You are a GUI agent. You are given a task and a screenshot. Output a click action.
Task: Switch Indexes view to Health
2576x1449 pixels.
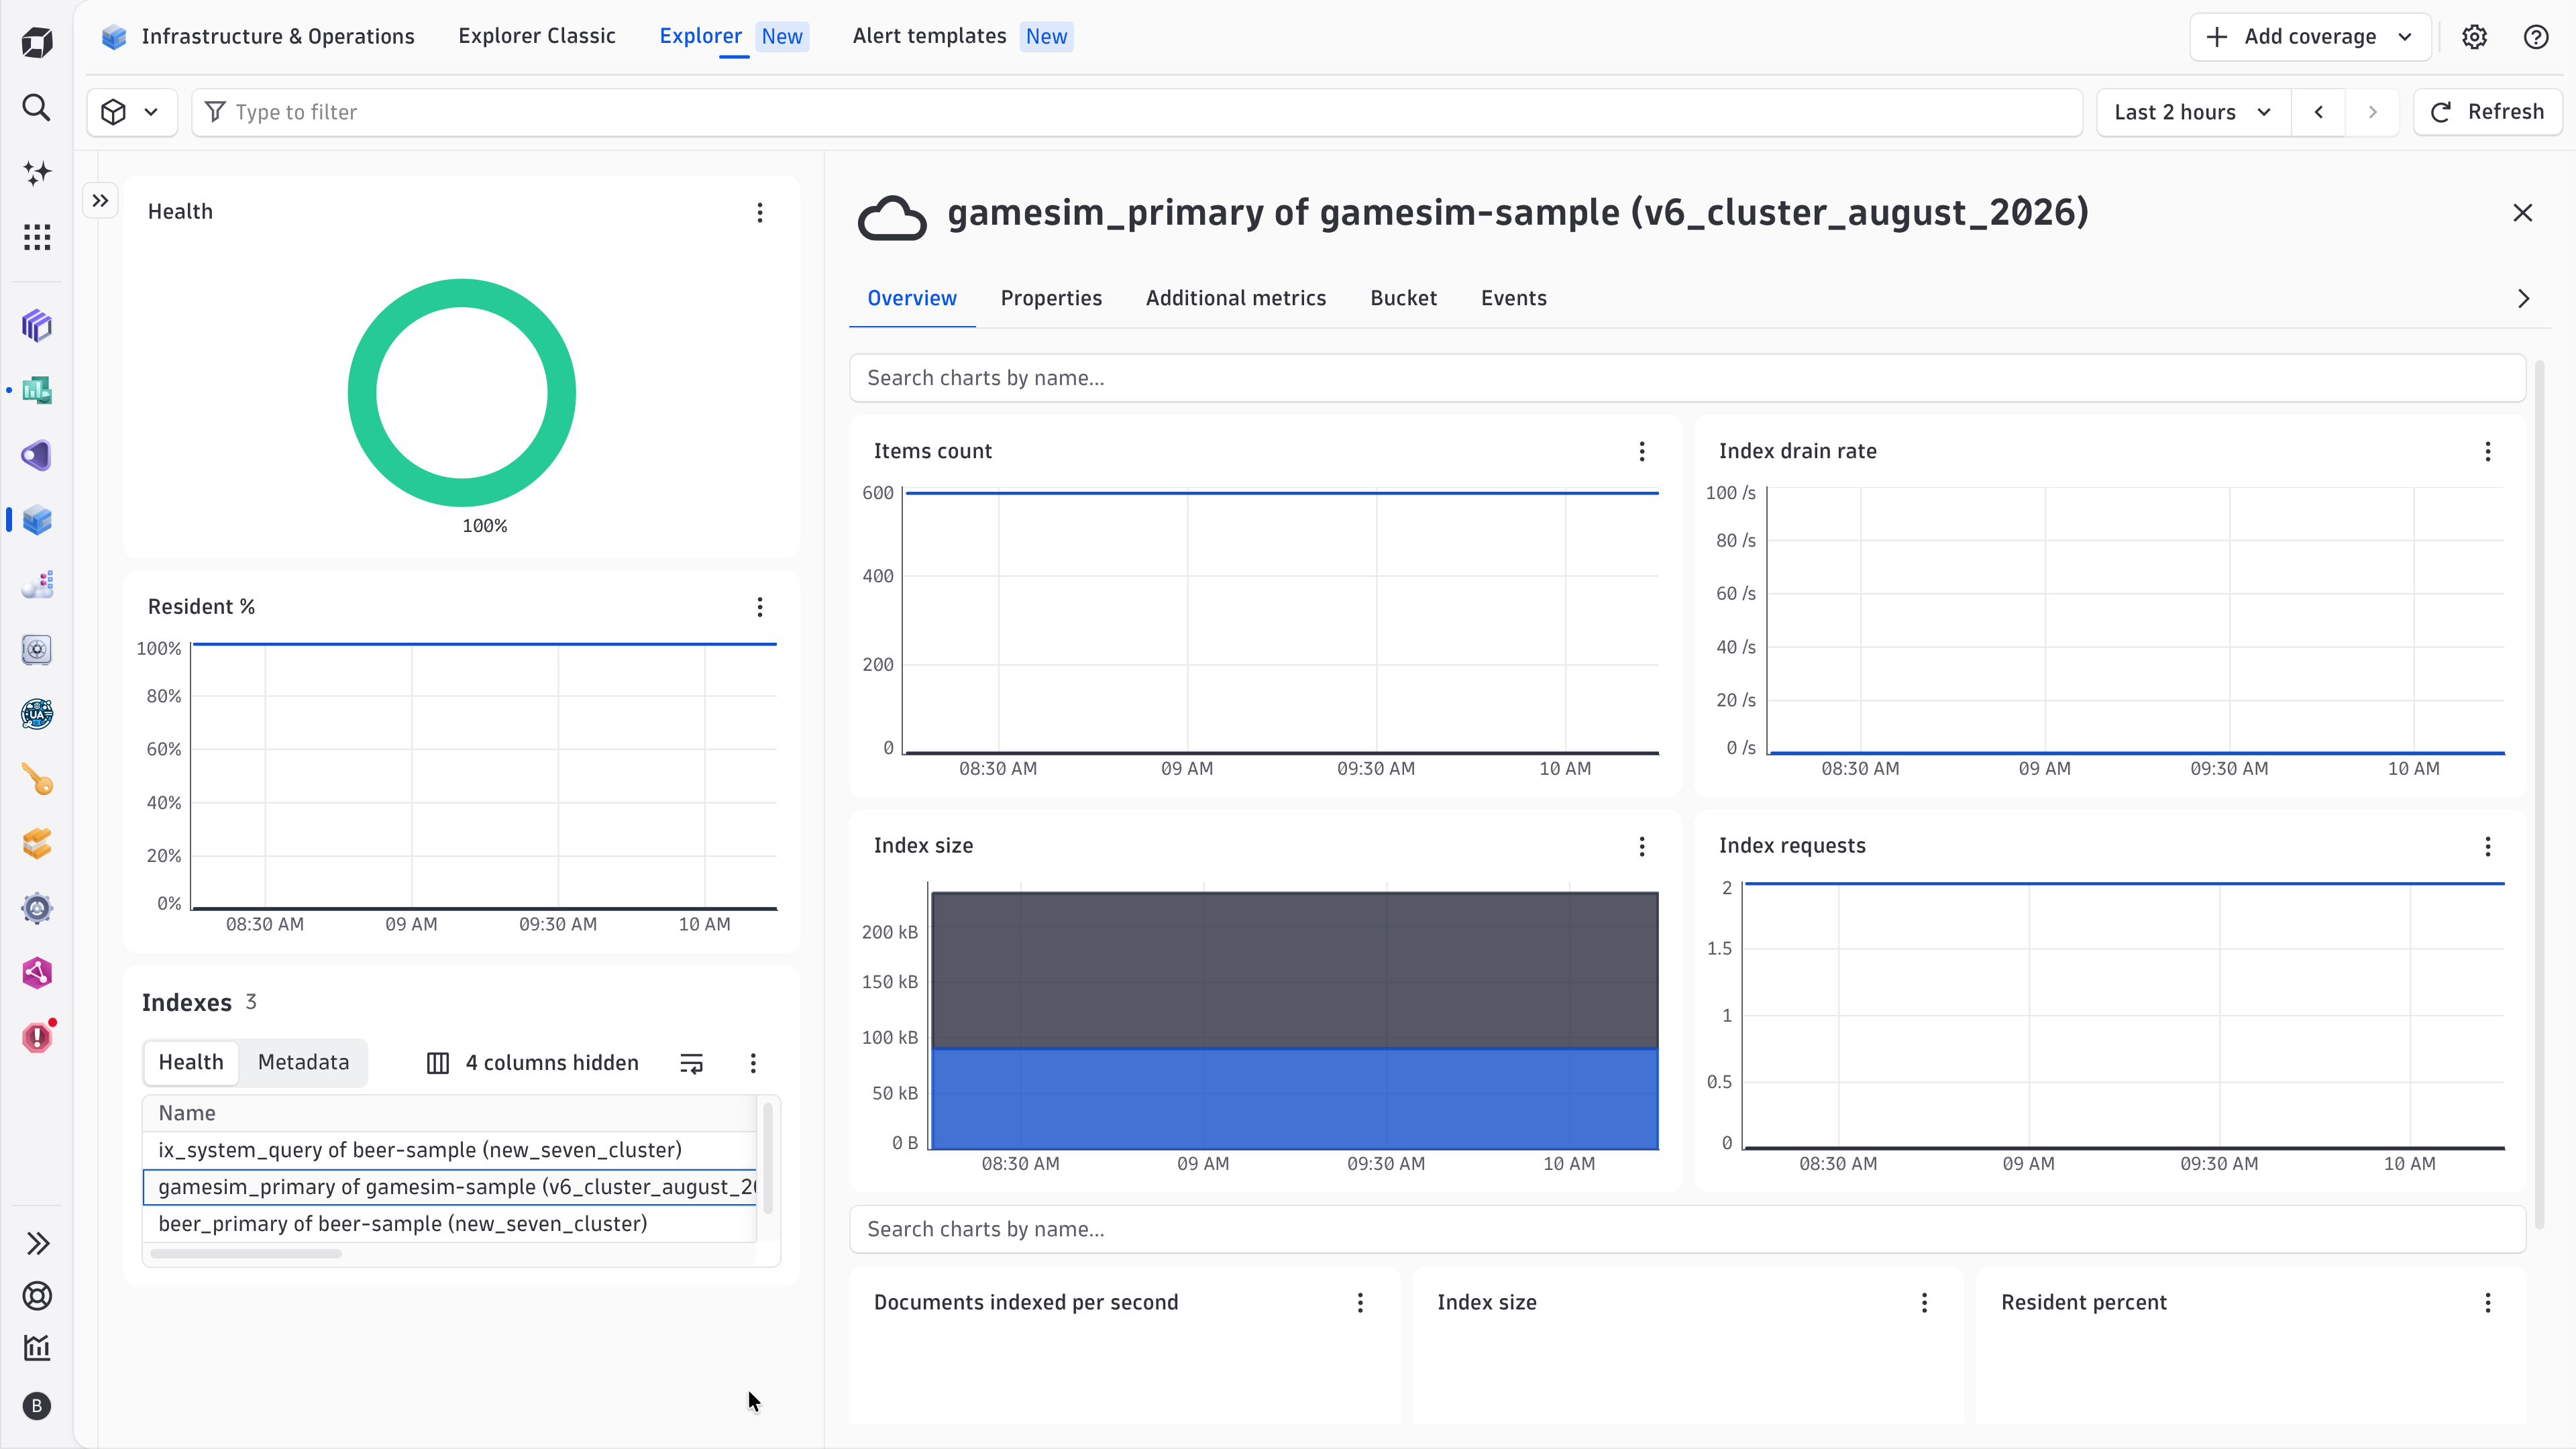point(191,1062)
